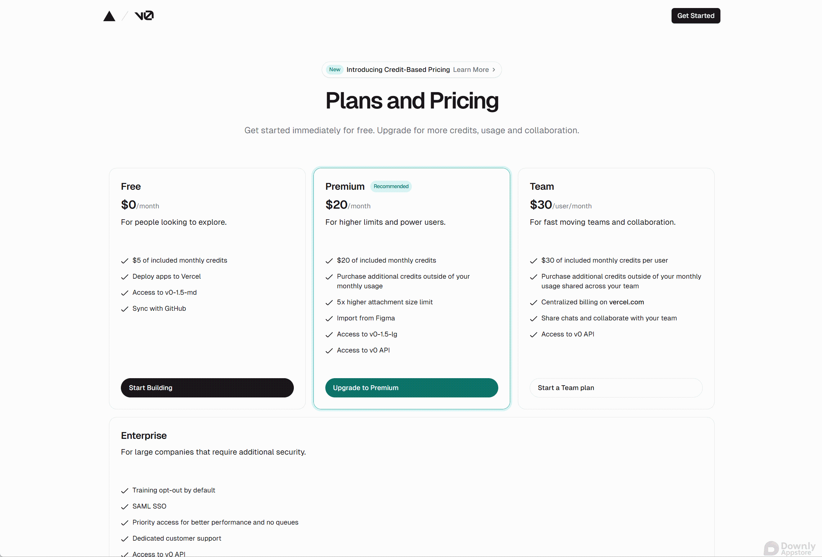Select the Premium plan card heading

345,187
